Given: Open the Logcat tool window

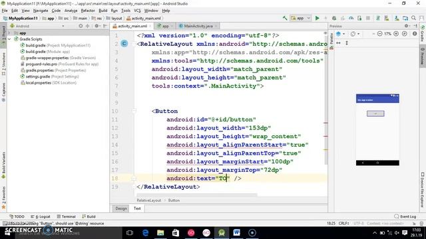Looking at the screenshot, I should click(41, 216).
